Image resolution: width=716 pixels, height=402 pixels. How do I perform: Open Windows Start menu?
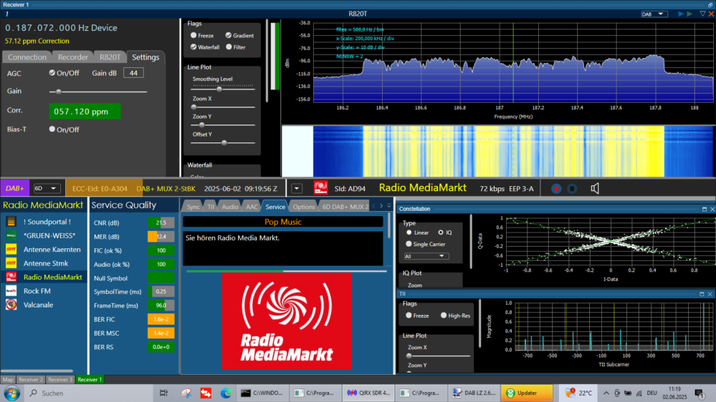12,393
